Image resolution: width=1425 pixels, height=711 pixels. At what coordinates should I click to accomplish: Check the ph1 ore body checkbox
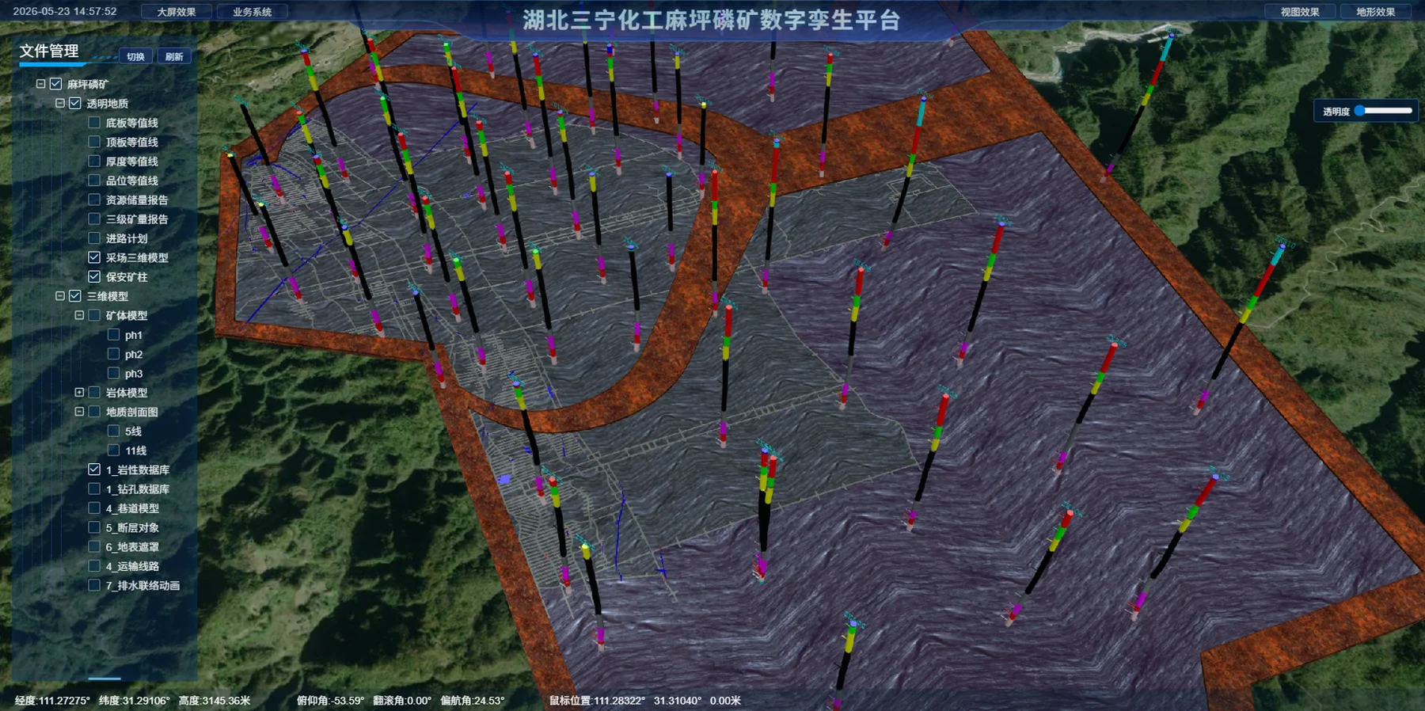(113, 335)
